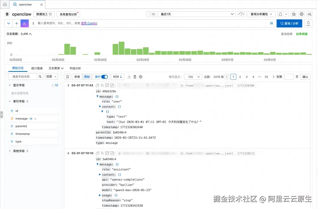Expand the alert bell dropdown arrow
Screen dimensions: 318x209
click(286, 14)
